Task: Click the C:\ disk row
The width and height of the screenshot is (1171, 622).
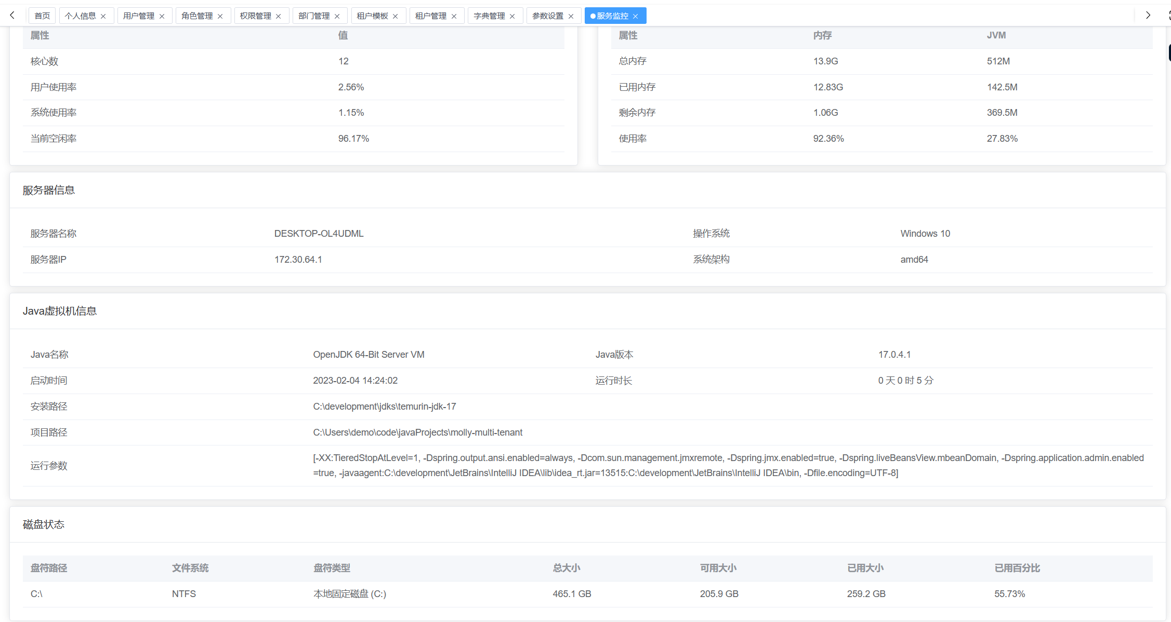Action: coord(36,594)
